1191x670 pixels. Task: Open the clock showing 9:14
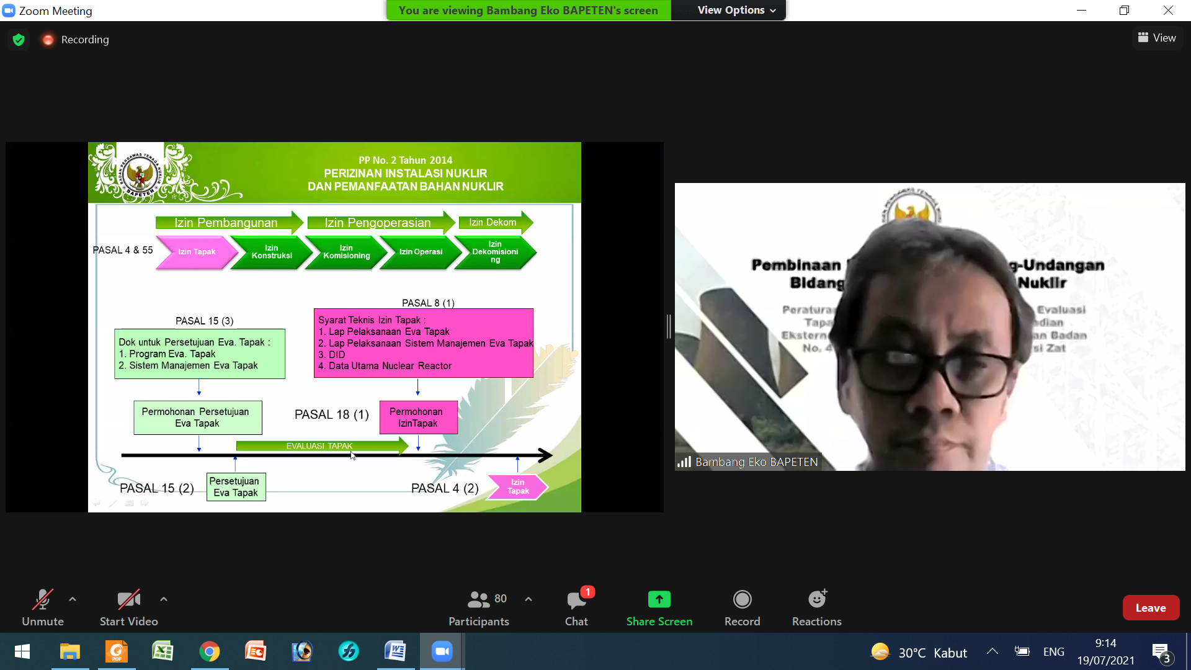[x=1105, y=651]
